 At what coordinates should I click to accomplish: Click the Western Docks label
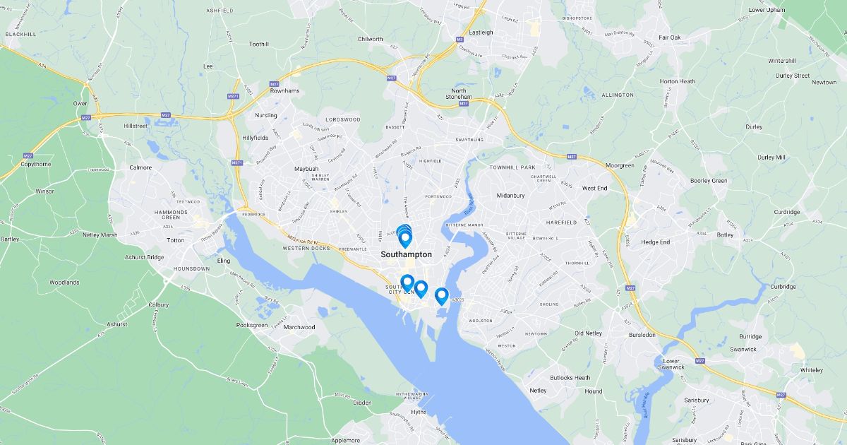306,249
